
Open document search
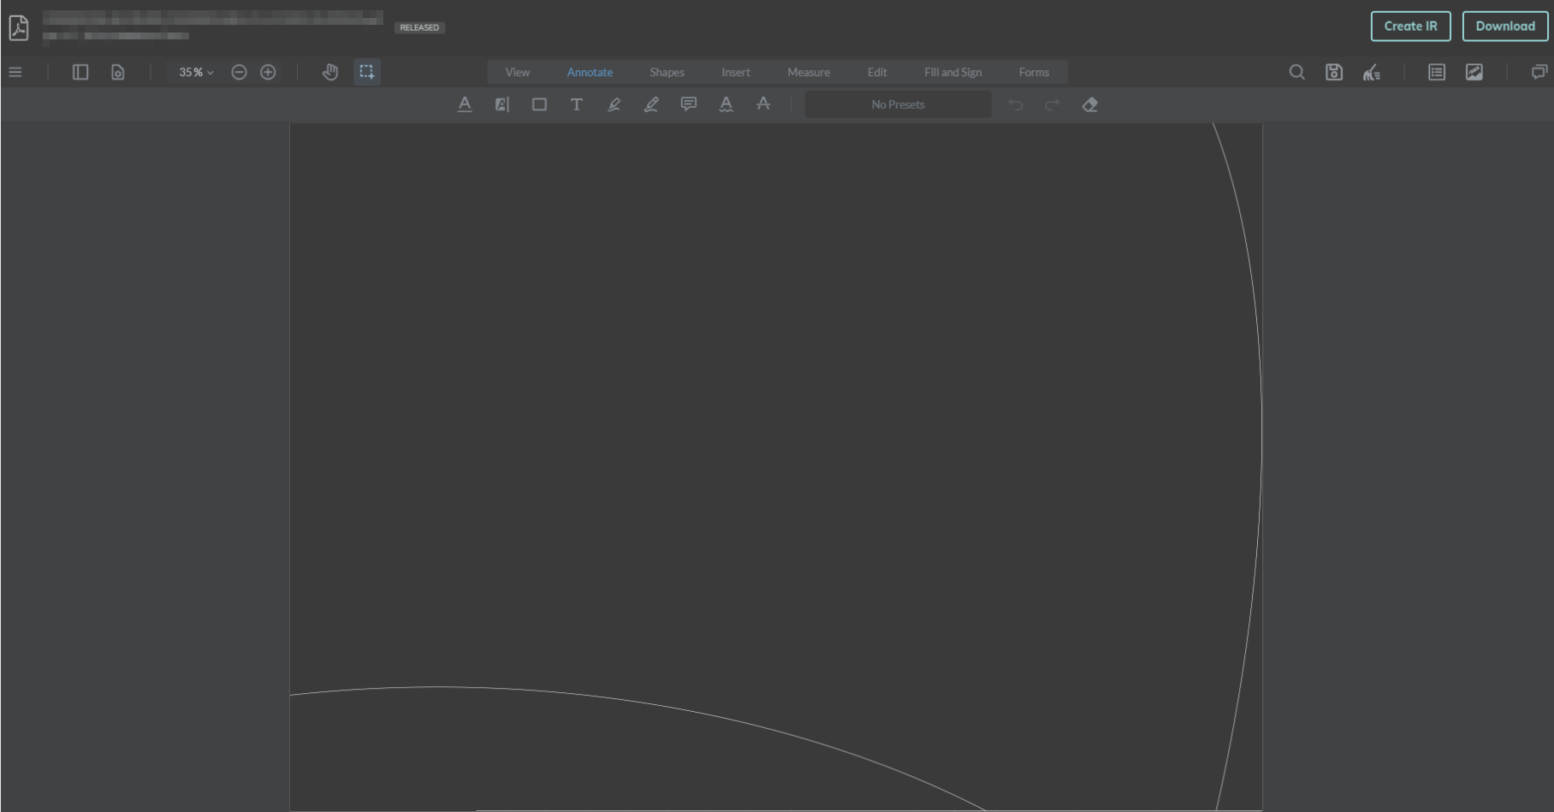(1297, 72)
